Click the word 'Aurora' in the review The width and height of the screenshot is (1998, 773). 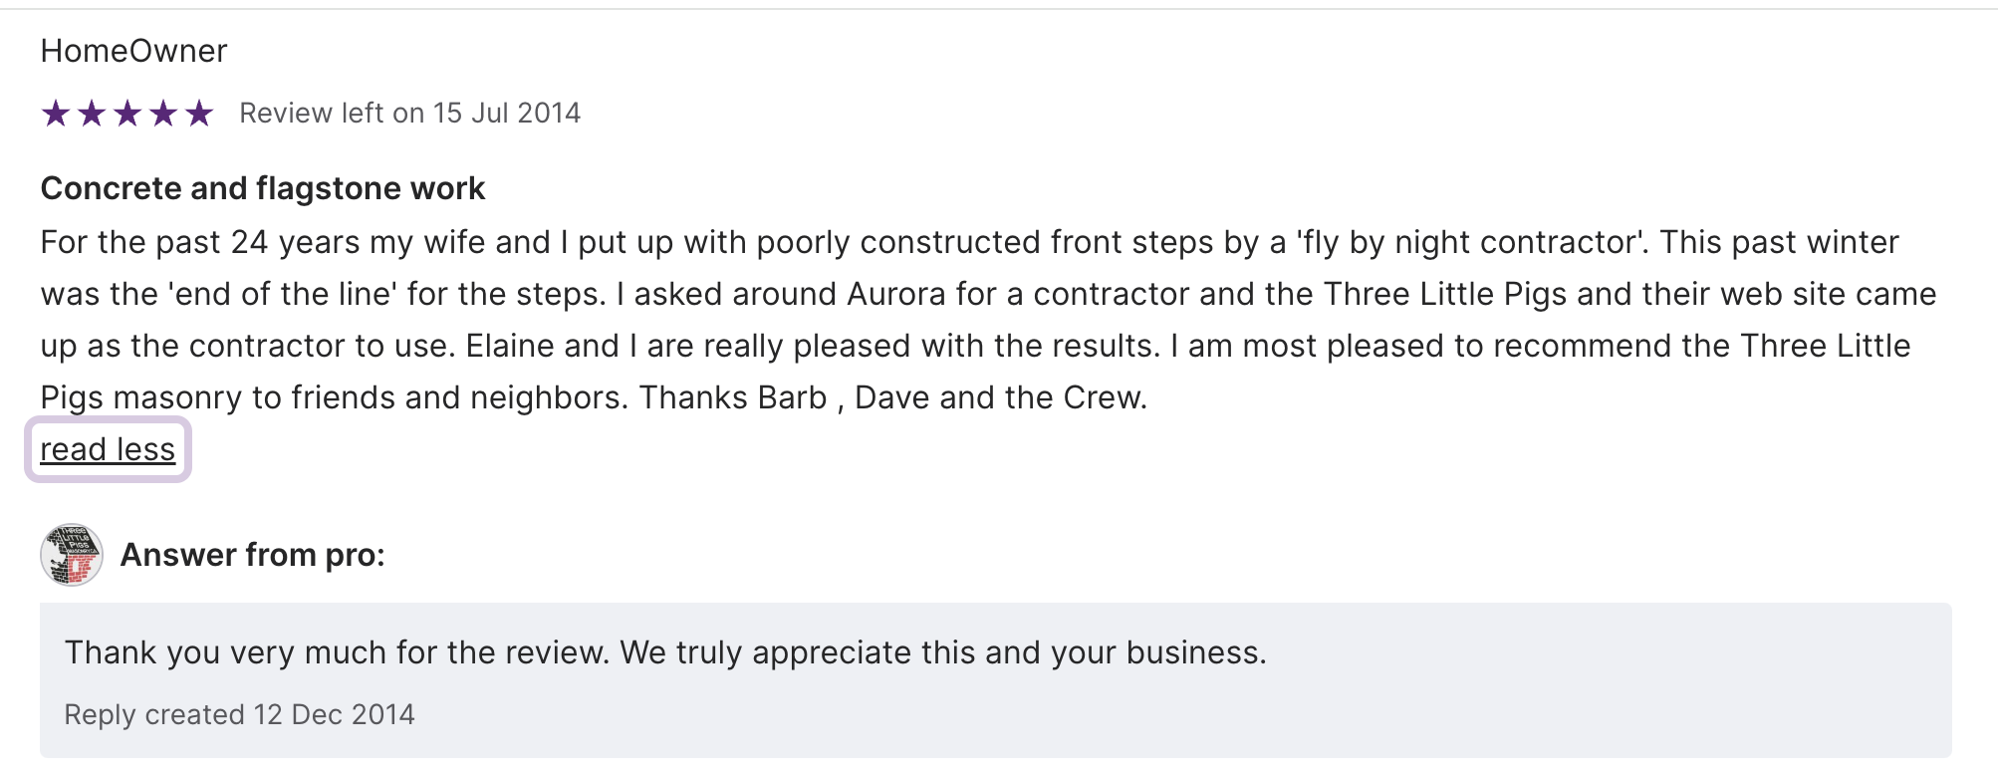point(896,294)
